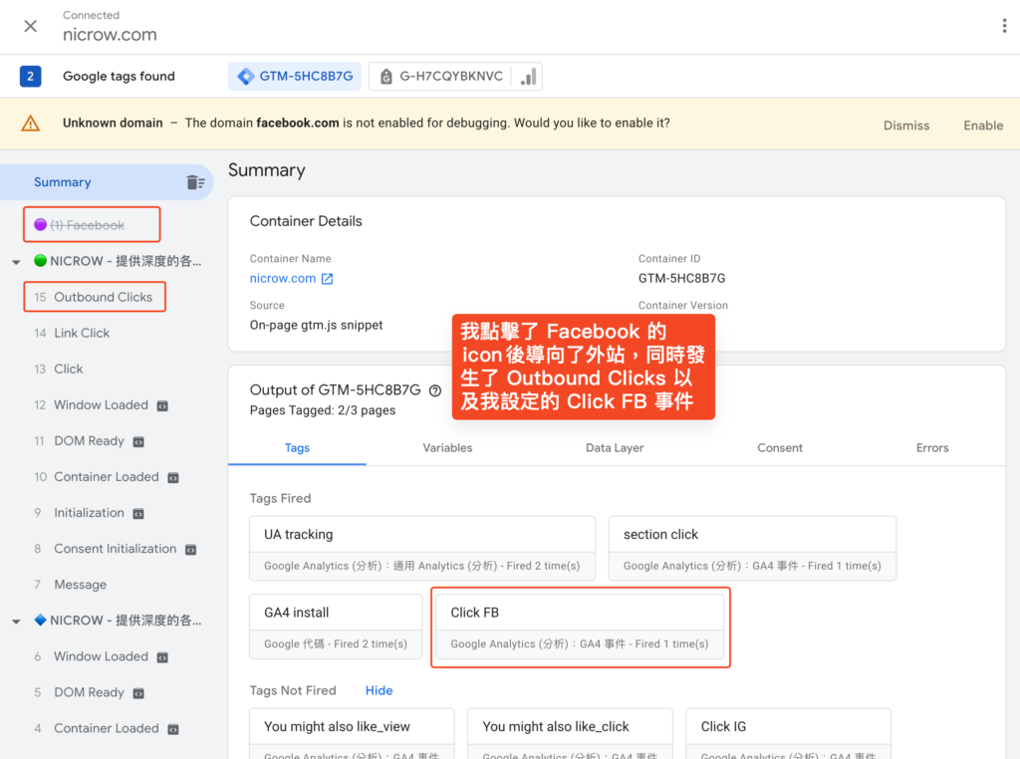The width and height of the screenshot is (1020, 759).
Task: Select event 9 Initialization
Action: (79, 513)
